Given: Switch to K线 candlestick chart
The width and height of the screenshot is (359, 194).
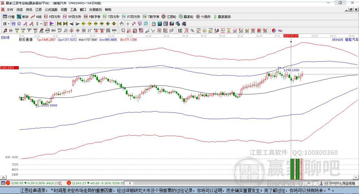Looking at the screenshot, I should point(36,17).
